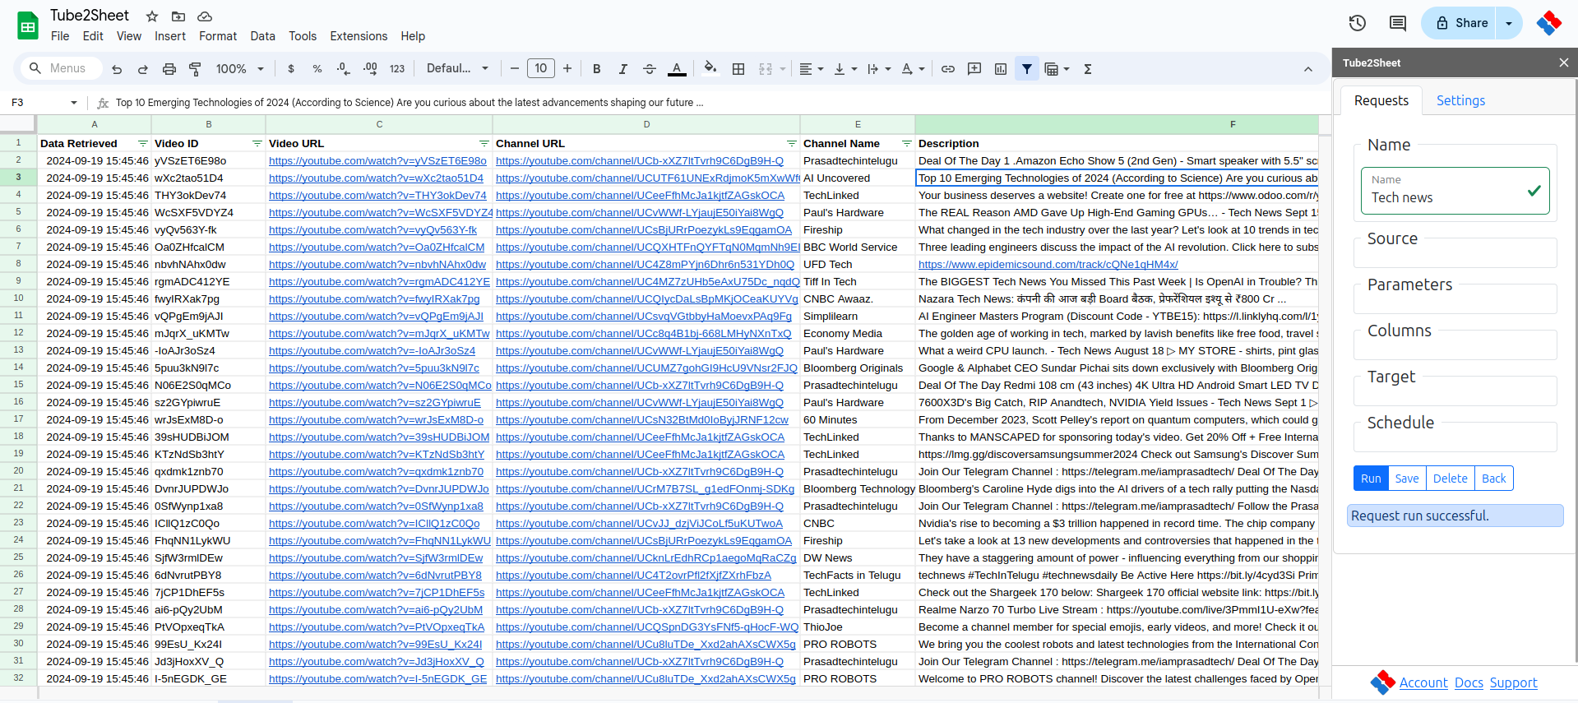View cloud save status icon
Viewport: 1578px width, 703px height.
pyautogui.click(x=205, y=16)
